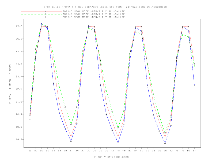Click the green dashed legend line sample
The height and width of the screenshot is (164, 212).
tap(41, 14)
